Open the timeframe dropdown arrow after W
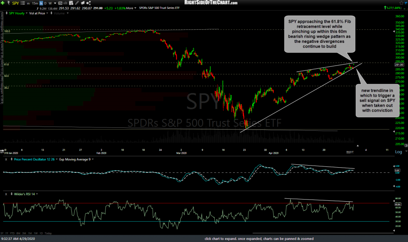The width and height of the screenshot is (408, 242). coord(55,3)
